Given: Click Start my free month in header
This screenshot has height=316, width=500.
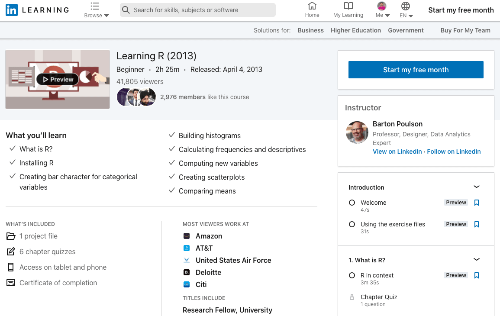Looking at the screenshot, I should click(x=461, y=10).
